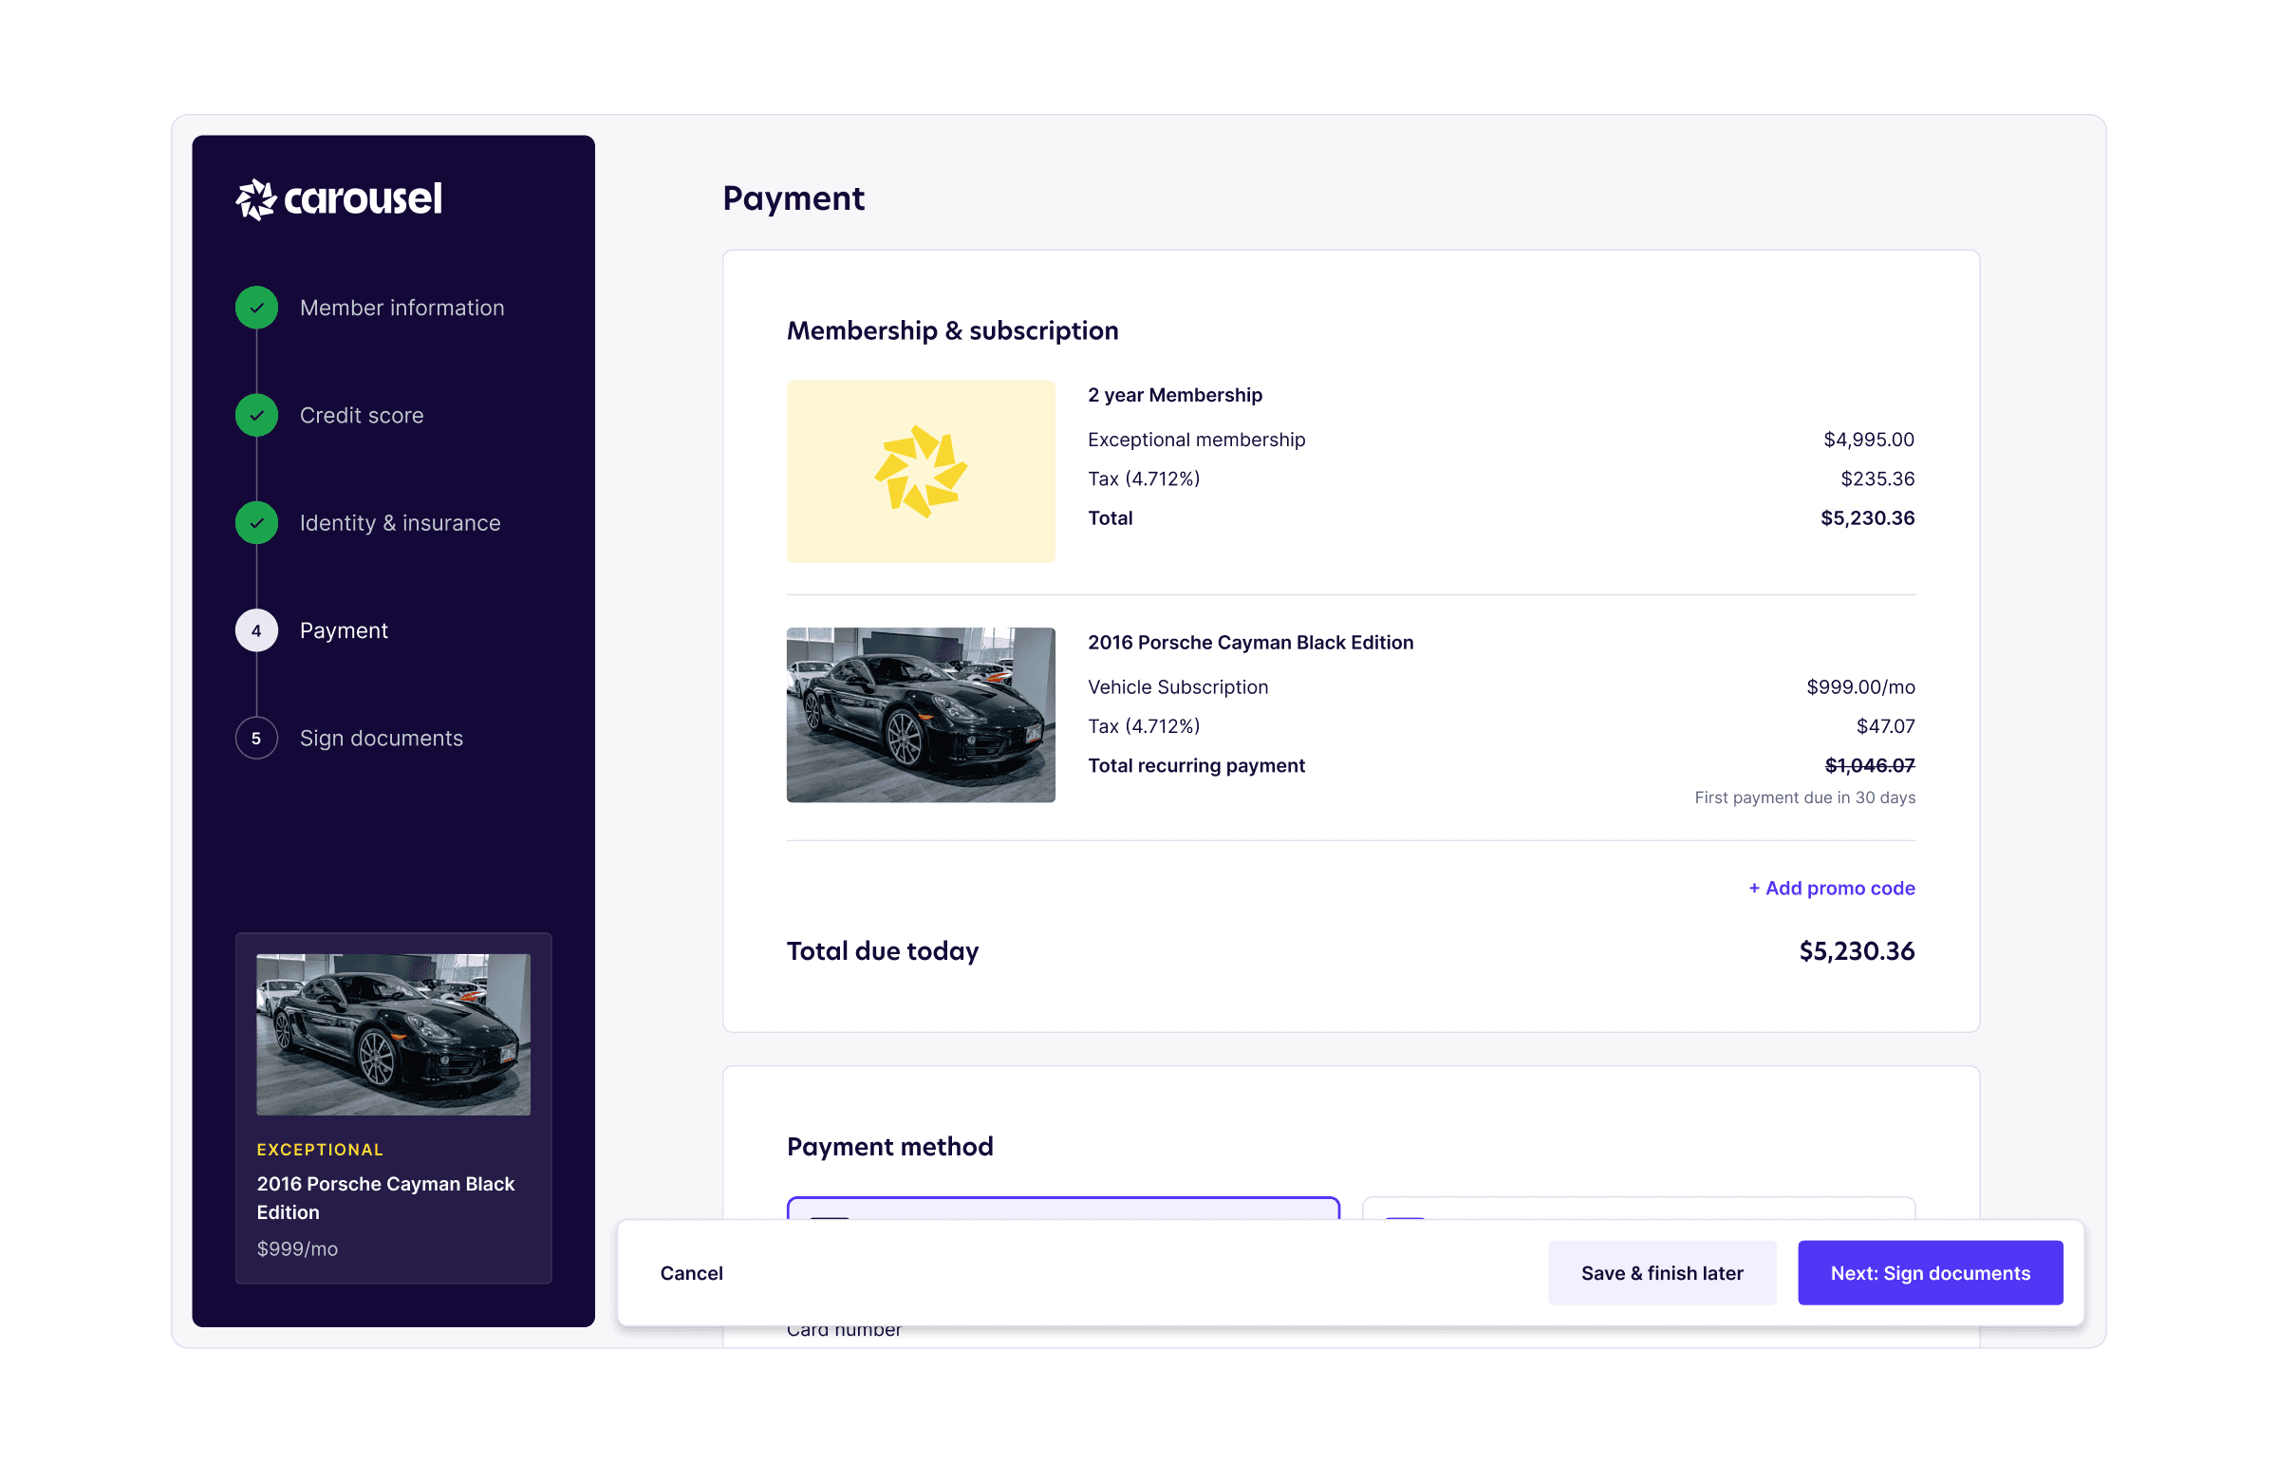Go to the Credit score step
This screenshot has width=2278, height=1463.
coord(362,415)
